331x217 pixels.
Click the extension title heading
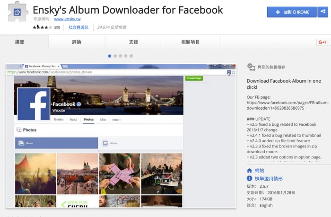[x=128, y=10]
